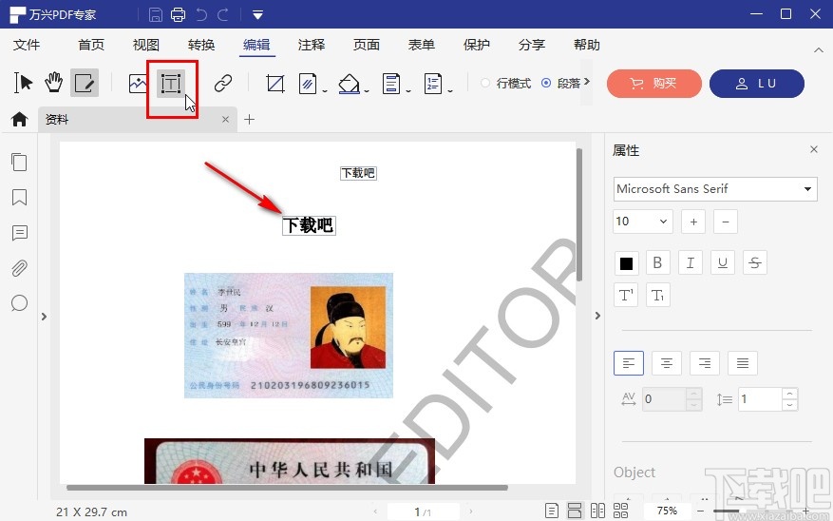Toggle strikethrough S formatting
Viewport: 833px width, 521px height.
coord(755,262)
